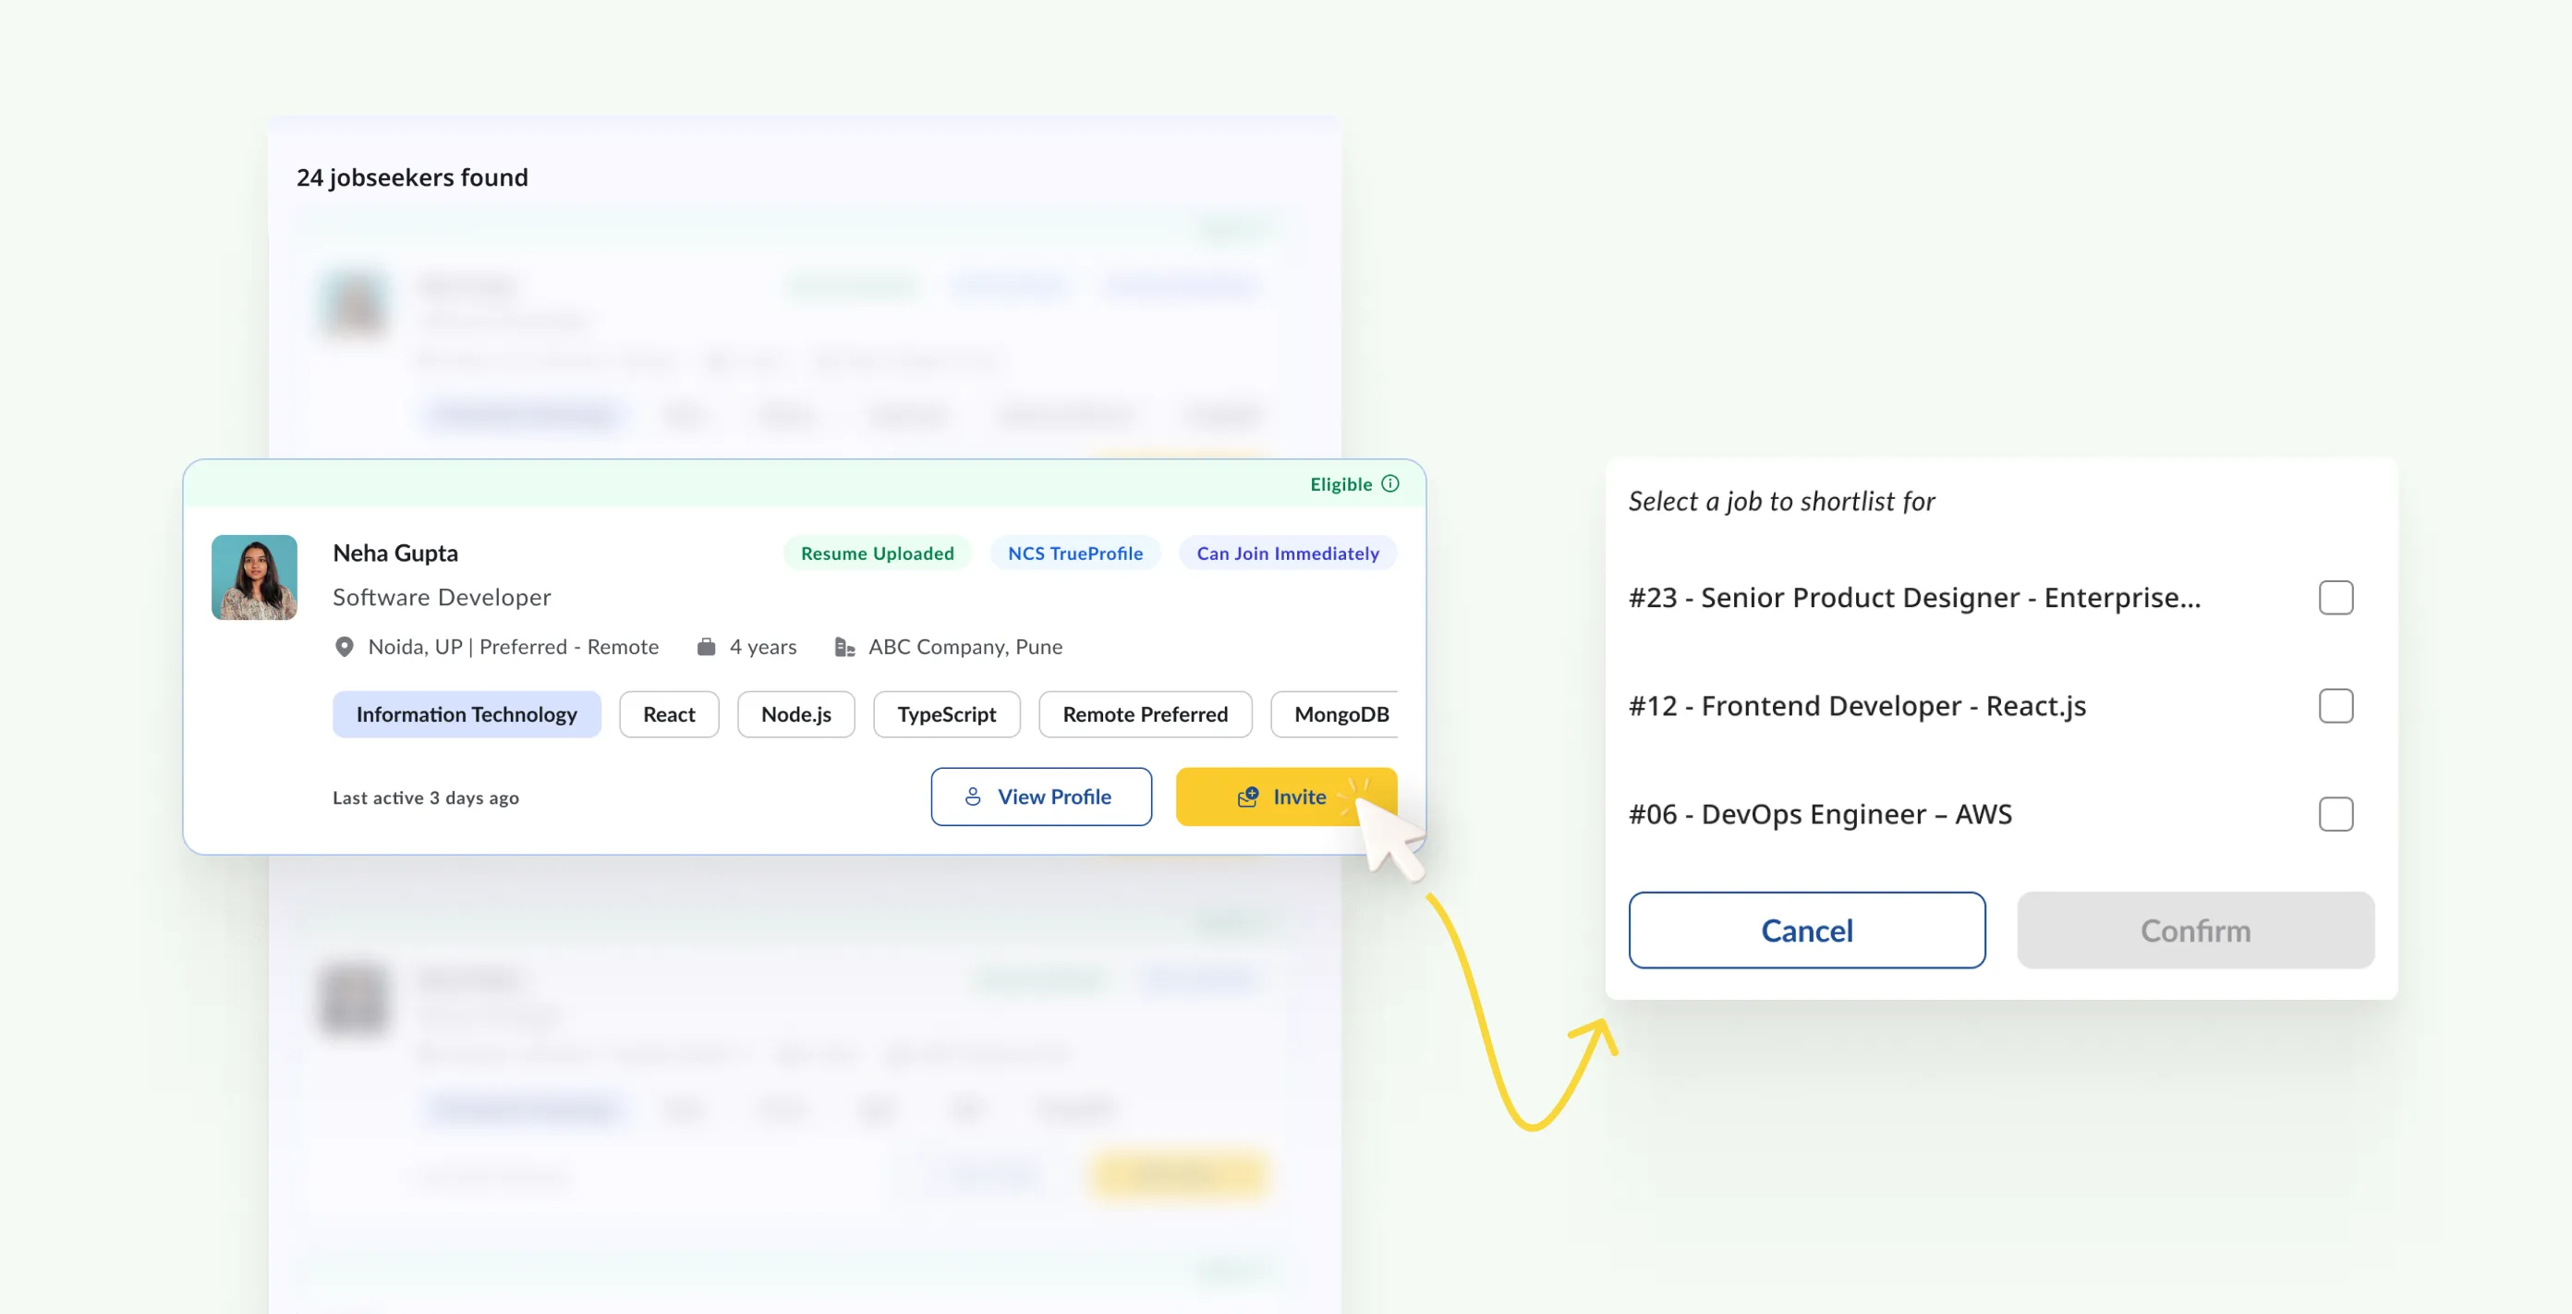Click the Eligible info icon

pos(1389,483)
